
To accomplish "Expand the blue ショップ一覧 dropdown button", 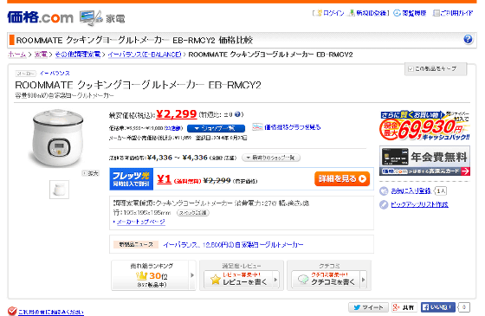I will coord(216,128).
